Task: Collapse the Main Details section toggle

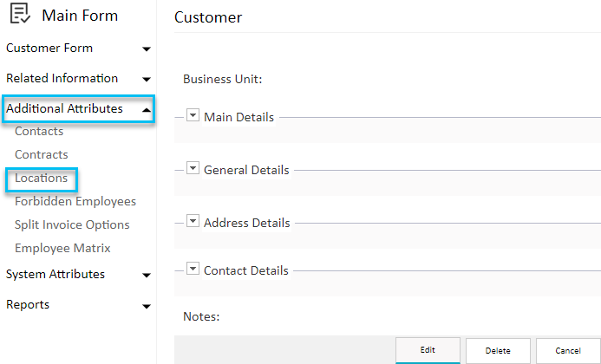Action: tap(193, 114)
